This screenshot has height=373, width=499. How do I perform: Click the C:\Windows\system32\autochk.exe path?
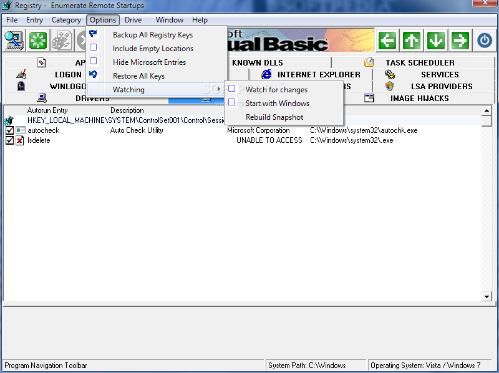[364, 130]
